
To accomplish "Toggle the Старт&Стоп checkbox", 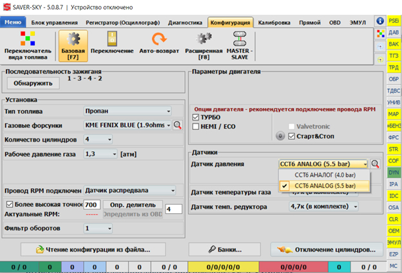I will 292,136.
